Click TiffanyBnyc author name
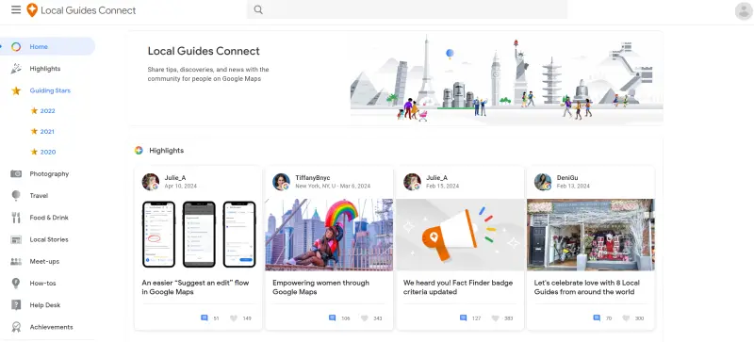 coord(313,178)
